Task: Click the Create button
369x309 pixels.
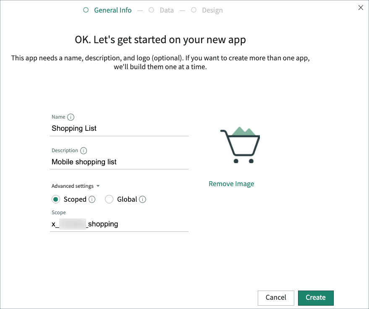Action: pyautogui.click(x=316, y=298)
